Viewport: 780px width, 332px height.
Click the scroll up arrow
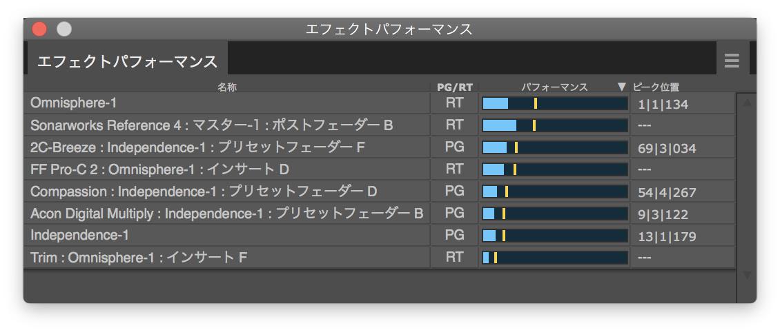747,102
